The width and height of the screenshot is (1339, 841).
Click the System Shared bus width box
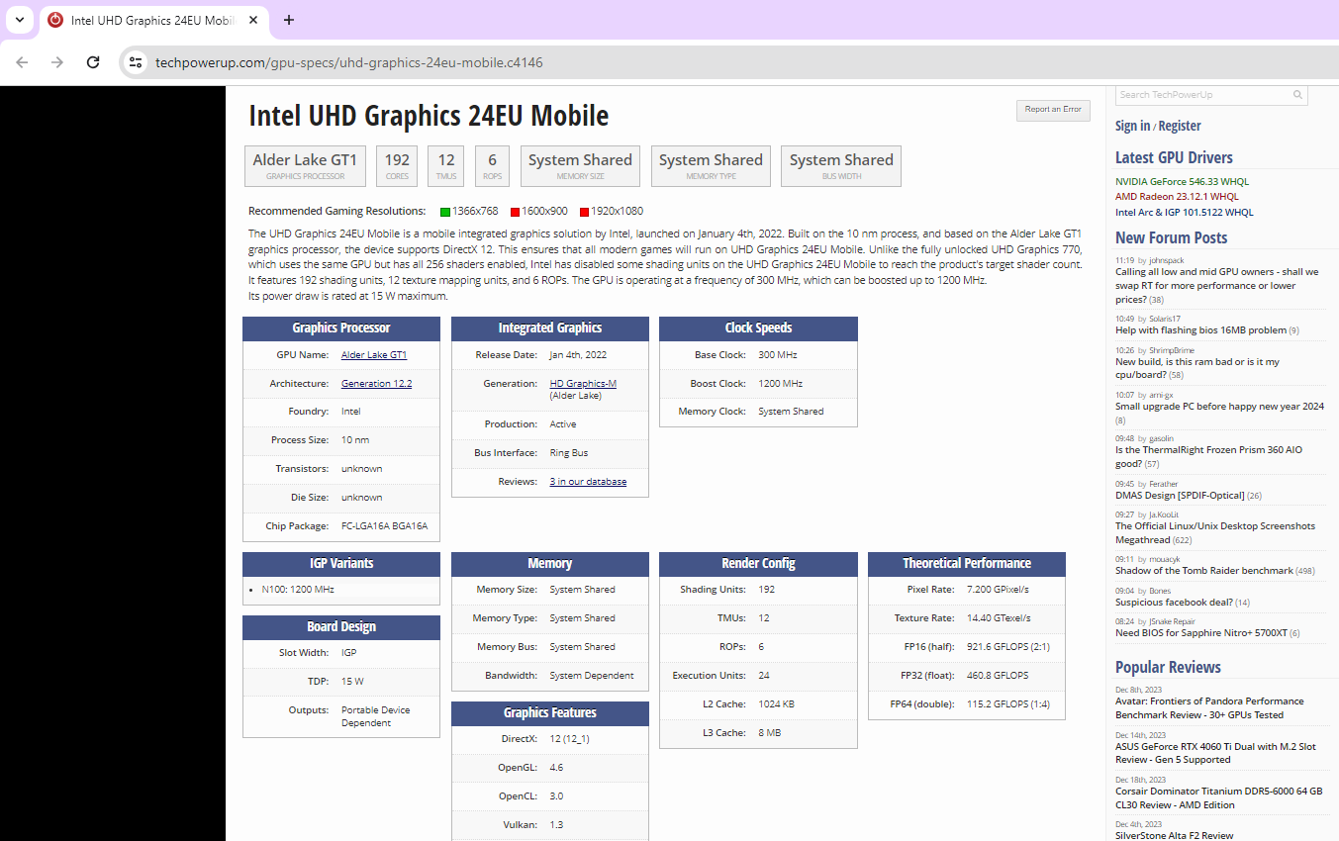point(841,166)
